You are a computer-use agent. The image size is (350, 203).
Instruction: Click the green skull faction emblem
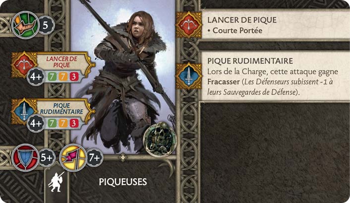coord(160,139)
